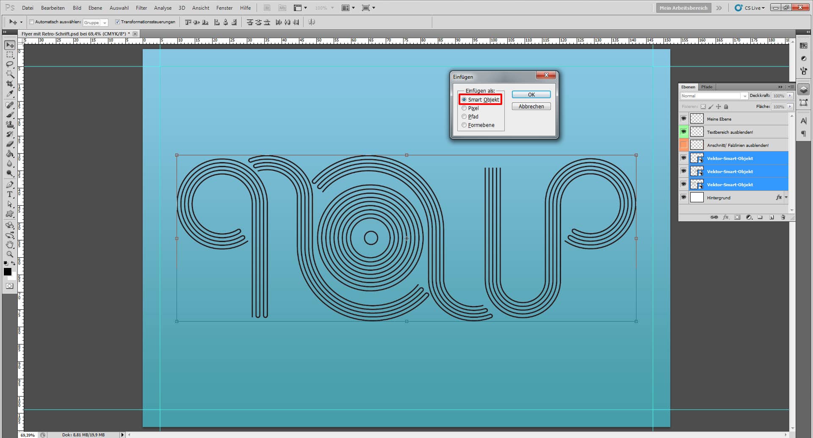Image resolution: width=813 pixels, height=438 pixels.
Task: Select the Text tool in toolbox
Action: pyautogui.click(x=10, y=194)
